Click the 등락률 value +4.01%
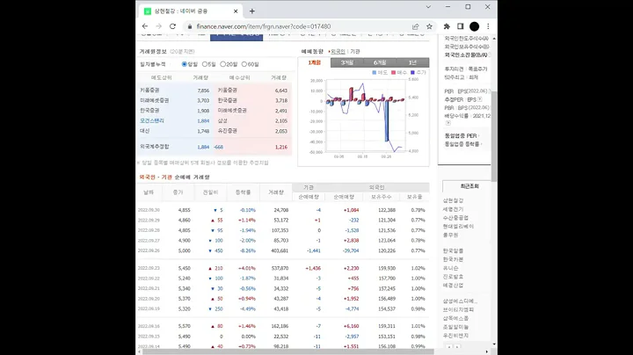Screen dimensions: 633x355 [x=246, y=268]
